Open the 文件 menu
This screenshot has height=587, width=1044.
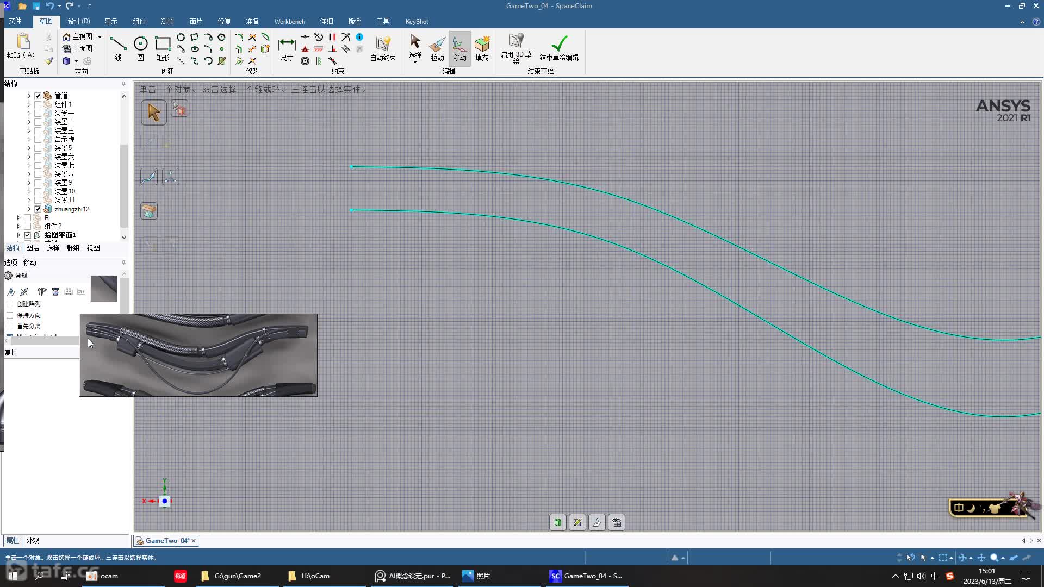pyautogui.click(x=15, y=21)
